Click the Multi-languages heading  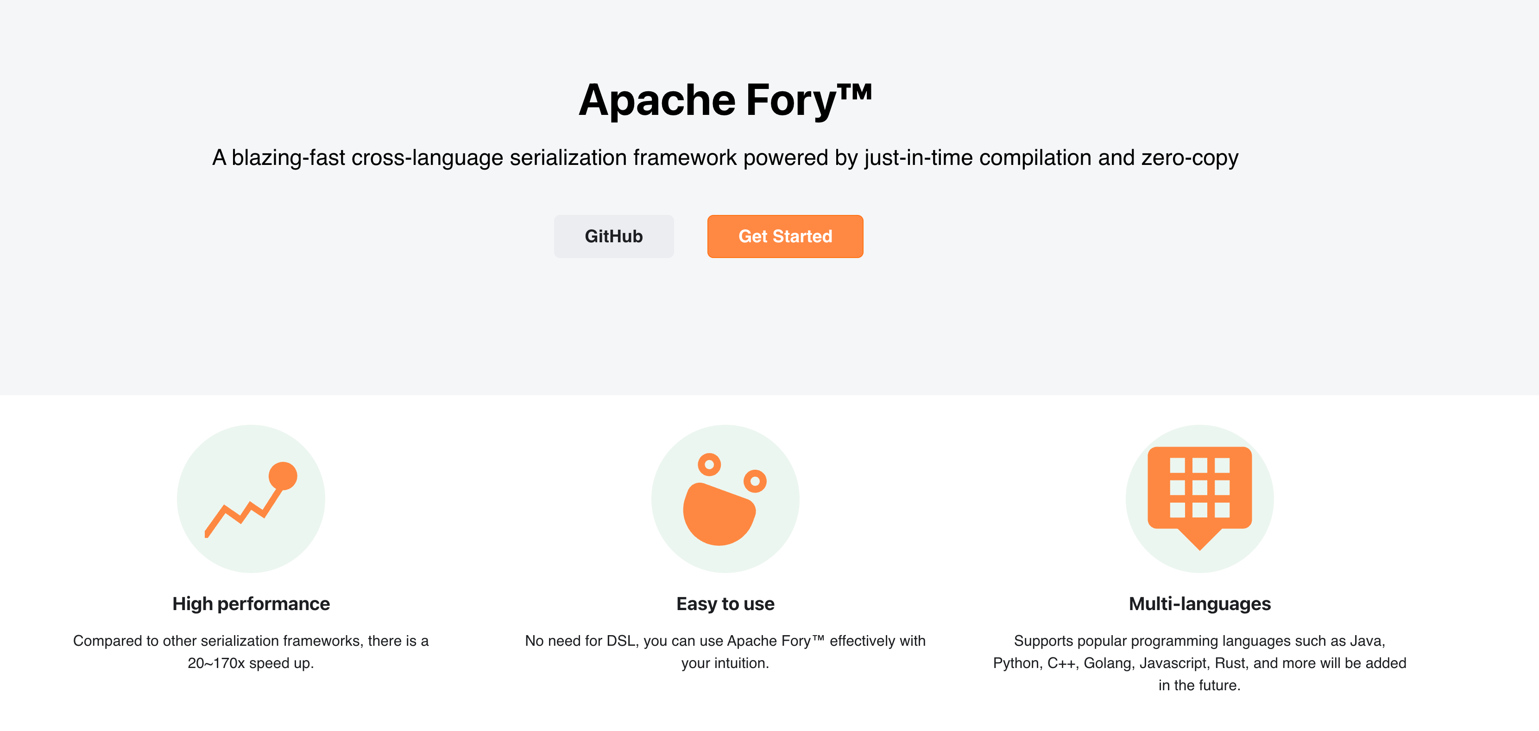pyautogui.click(x=1200, y=604)
